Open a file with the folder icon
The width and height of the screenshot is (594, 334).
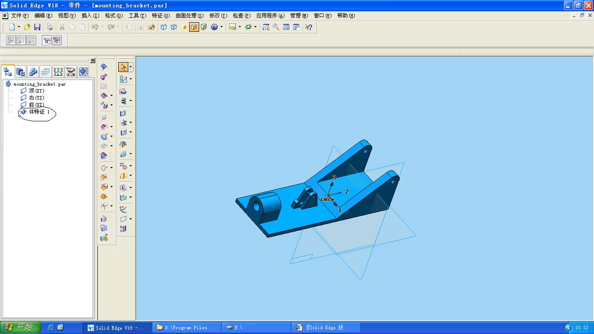coord(27,27)
